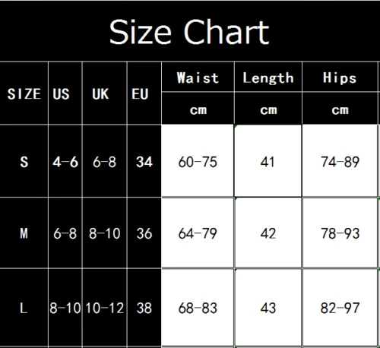The height and width of the screenshot is (348, 380).
Task: Click the Size Chart title
Action: (189, 32)
